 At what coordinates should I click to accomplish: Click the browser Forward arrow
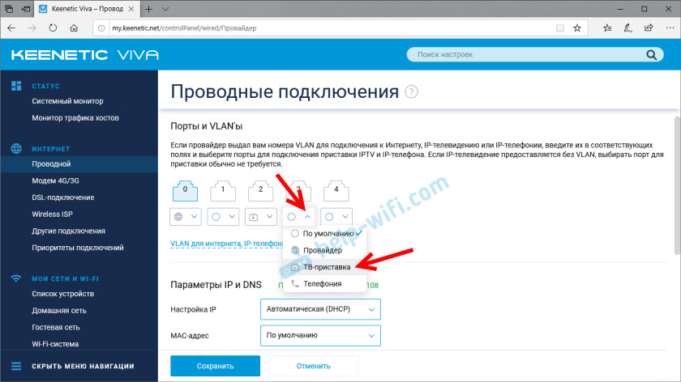[x=32, y=28]
